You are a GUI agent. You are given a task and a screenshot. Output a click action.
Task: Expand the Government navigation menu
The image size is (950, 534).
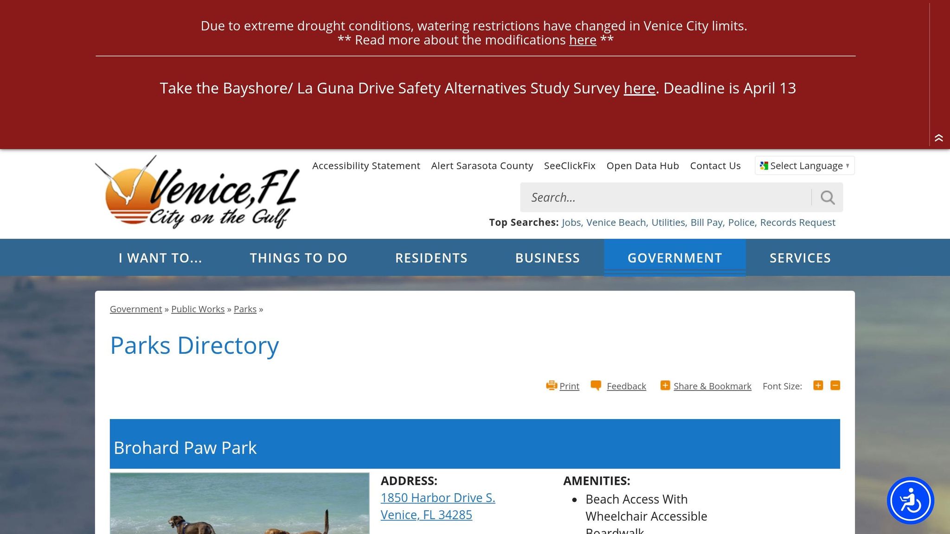click(674, 258)
